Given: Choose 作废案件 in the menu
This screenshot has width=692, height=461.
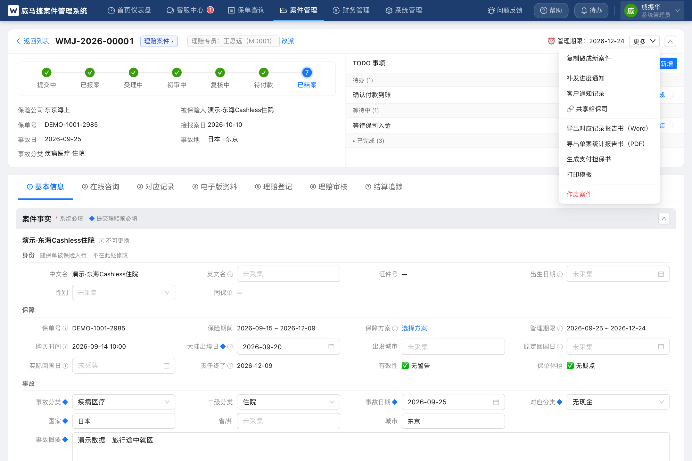Looking at the screenshot, I should coord(609,195).
